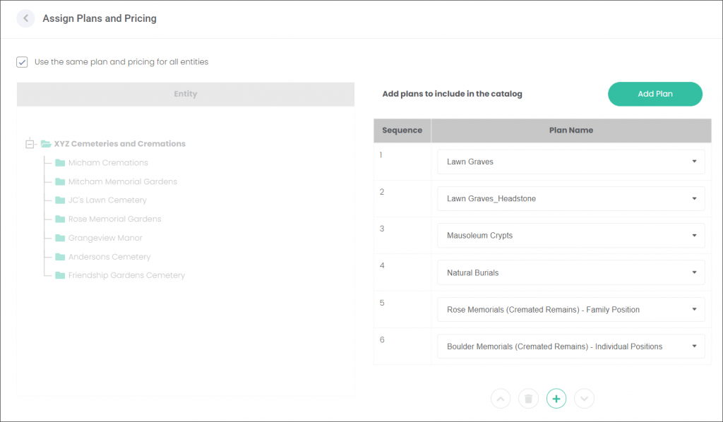723x422 pixels.
Task: Move selected plan up with up-chevron icon
Action: coord(501,399)
